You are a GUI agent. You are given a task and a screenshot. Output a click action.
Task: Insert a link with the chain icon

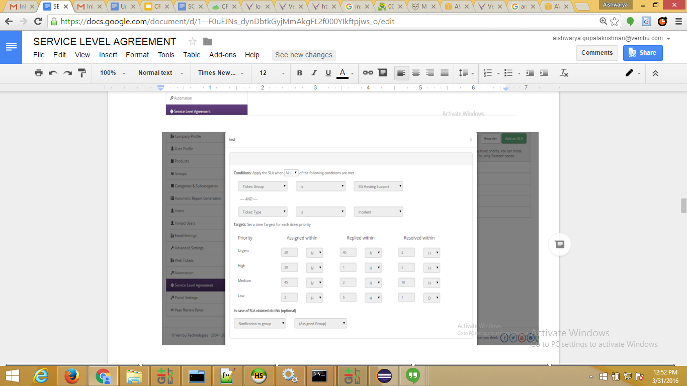(368, 73)
